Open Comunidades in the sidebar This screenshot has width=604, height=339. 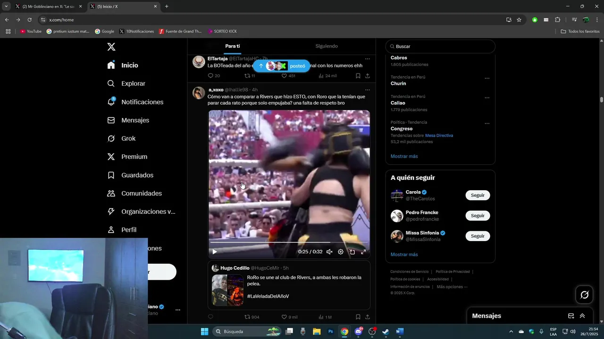[x=134, y=194]
